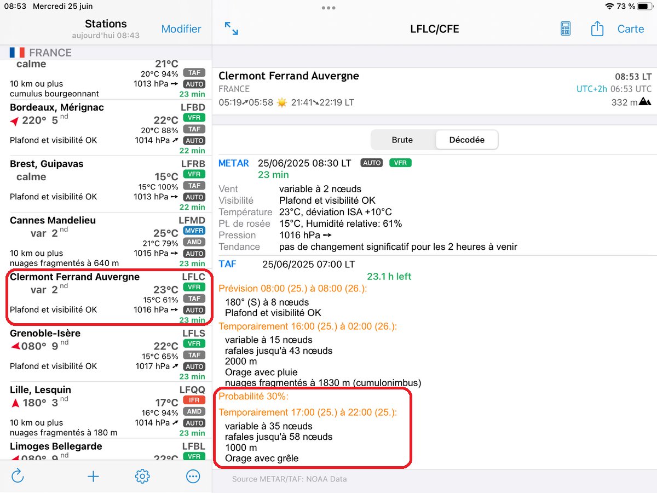Tap the expand fullscreen arrows icon
The width and height of the screenshot is (657, 493).
point(232,29)
